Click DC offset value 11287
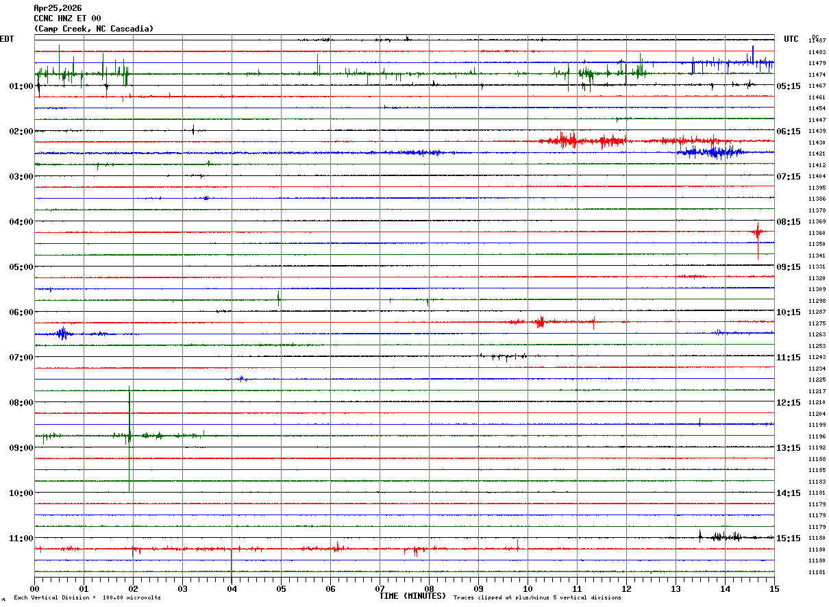This screenshot has height=607, width=829. tap(817, 312)
